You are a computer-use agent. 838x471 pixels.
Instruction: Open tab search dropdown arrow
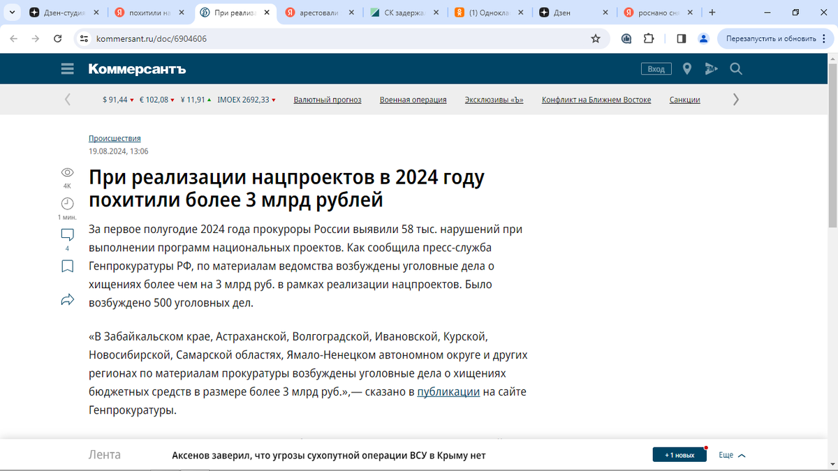pyautogui.click(x=10, y=13)
